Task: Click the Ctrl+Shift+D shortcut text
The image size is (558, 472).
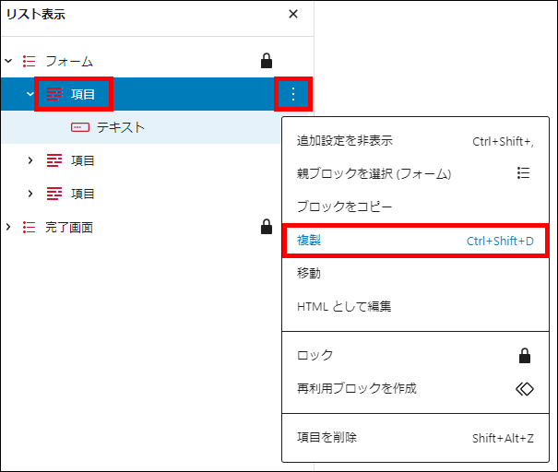Action: tap(500, 242)
